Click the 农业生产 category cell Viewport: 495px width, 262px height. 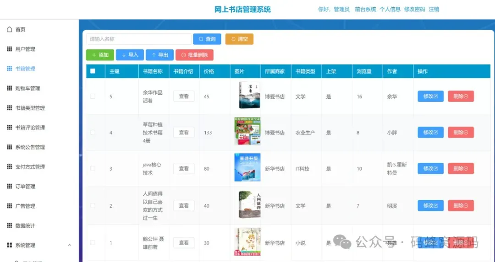(305, 133)
